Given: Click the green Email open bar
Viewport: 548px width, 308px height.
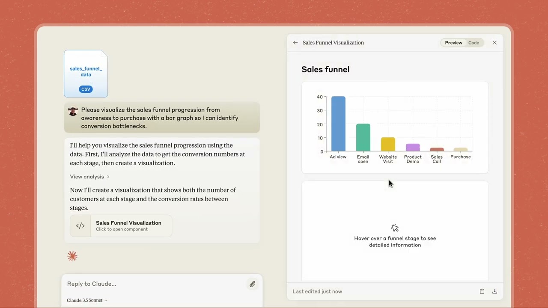Looking at the screenshot, I should [363, 138].
